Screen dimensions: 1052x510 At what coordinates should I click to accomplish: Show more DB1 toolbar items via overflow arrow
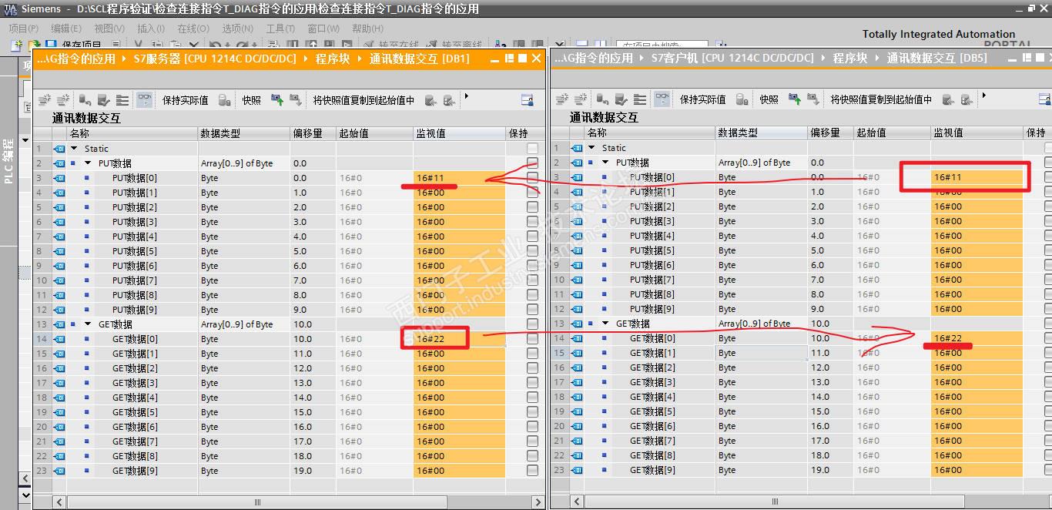click(x=466, y=96)
